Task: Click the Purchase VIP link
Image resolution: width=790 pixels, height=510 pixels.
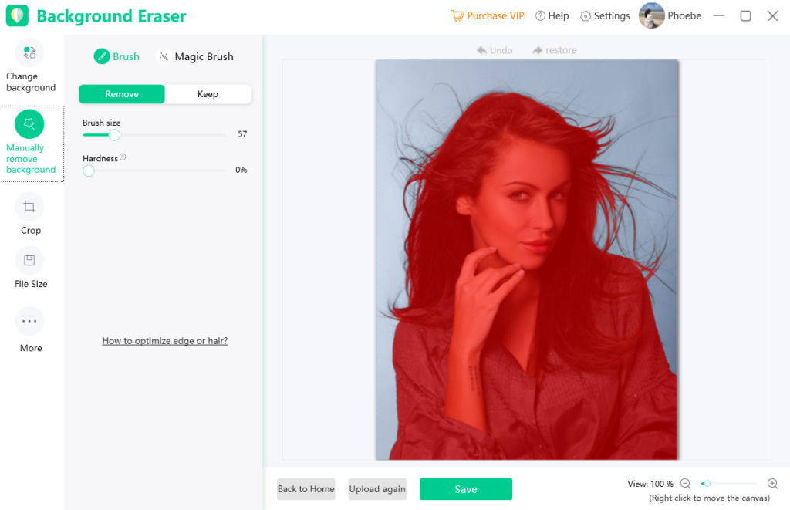Action: pos(488,15)
